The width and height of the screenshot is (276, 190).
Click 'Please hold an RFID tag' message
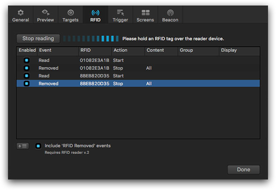[x=173, y=38]
